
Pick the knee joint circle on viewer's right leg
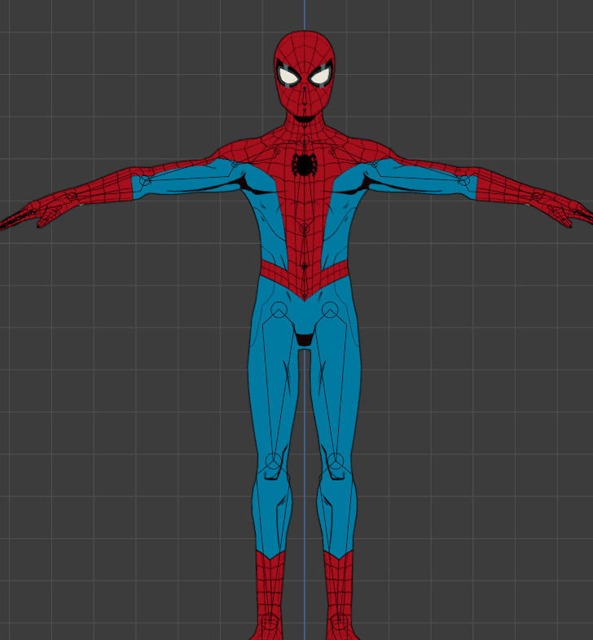click(336, 461)
